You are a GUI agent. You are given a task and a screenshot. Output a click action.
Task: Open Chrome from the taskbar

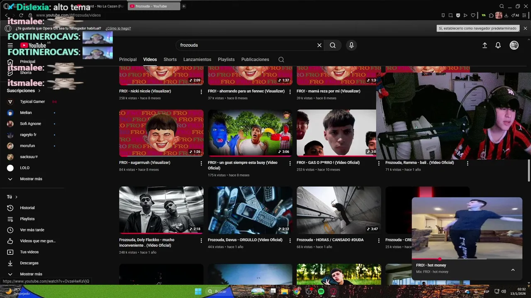point(297,291)
